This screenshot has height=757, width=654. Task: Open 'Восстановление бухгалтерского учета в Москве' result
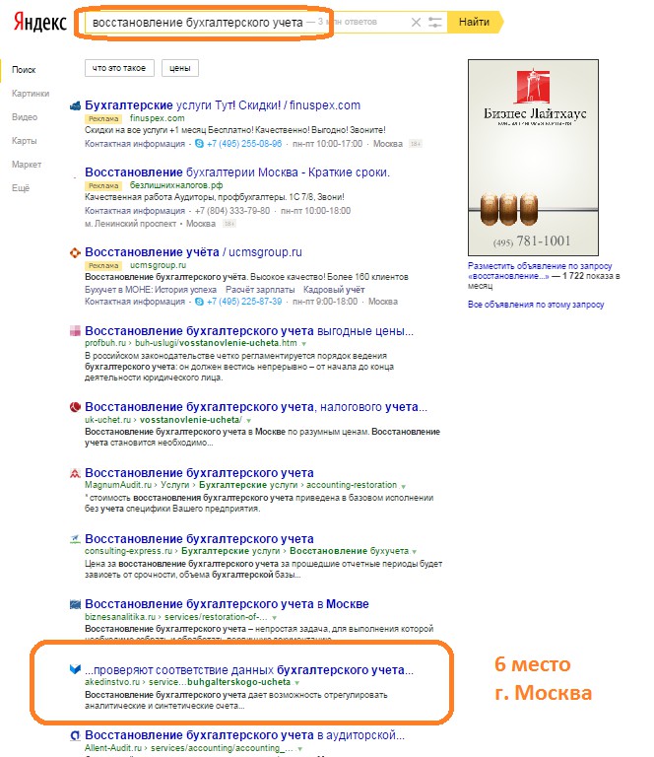[227, 604]
